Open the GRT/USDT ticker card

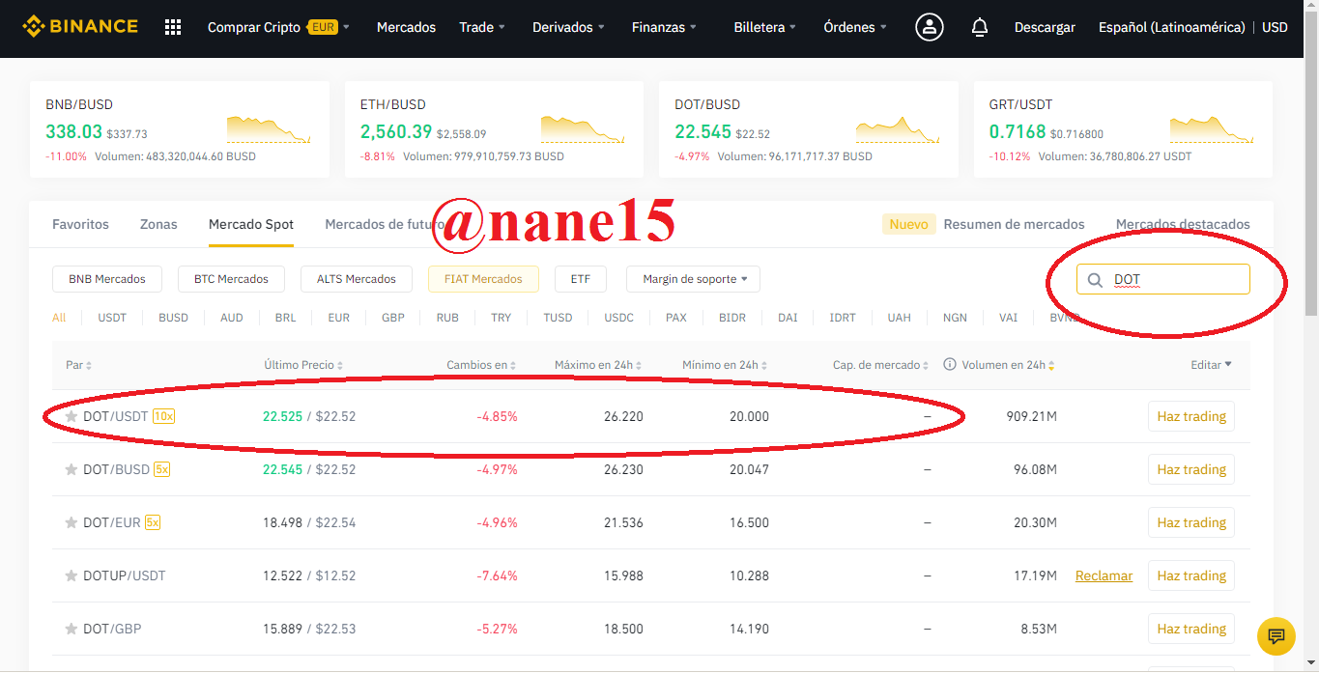coord(1123,129)
